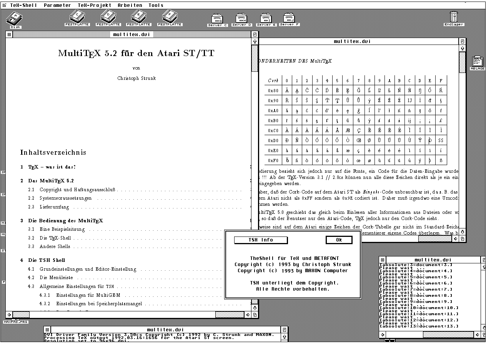Viewport: 486px width, 344px height.
Task: Select the Server D network drive icon
Action: (x=241, y=20)
